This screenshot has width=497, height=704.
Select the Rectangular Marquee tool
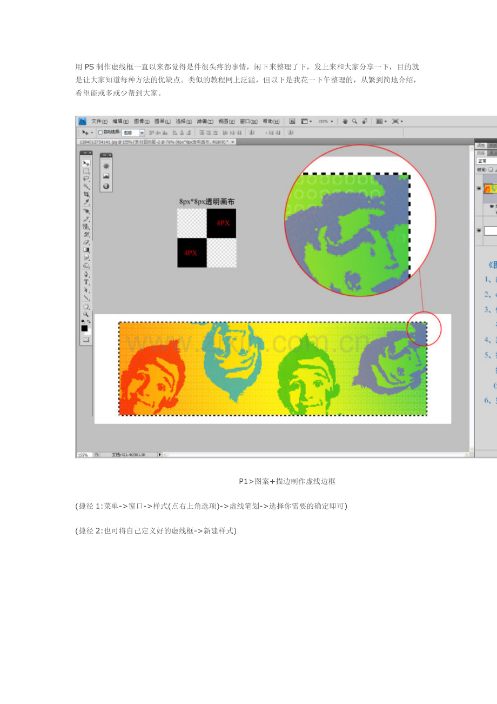pyautogui.click(x=86, y=171)
